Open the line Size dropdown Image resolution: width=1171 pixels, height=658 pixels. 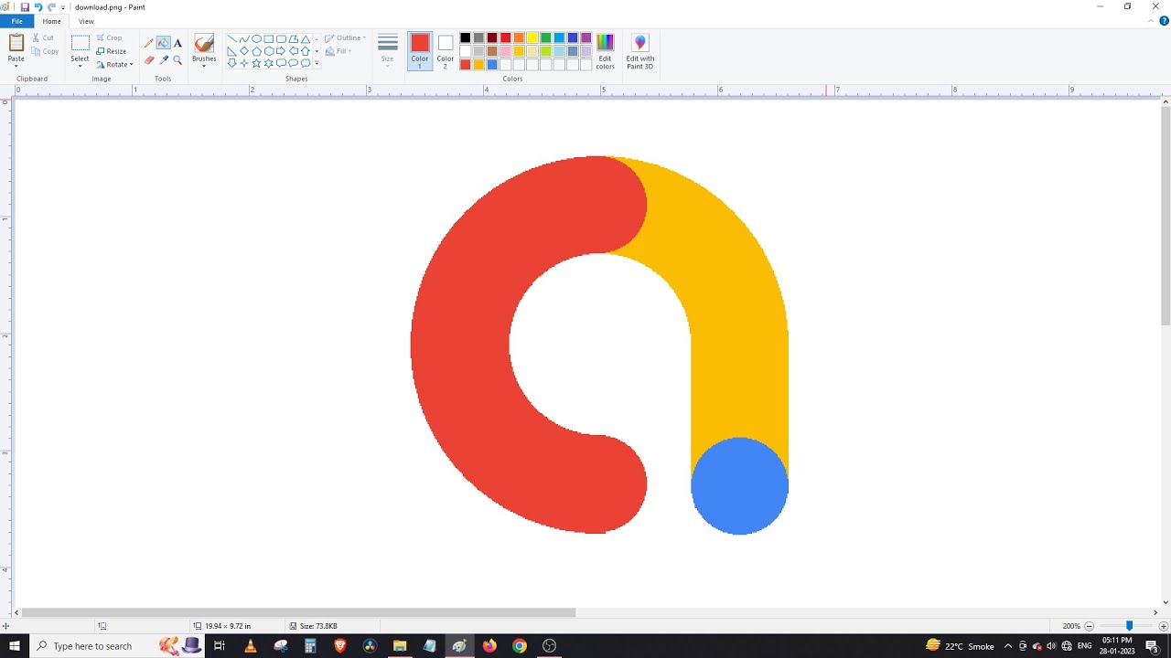pyautogui.click(x=388, y=51)
